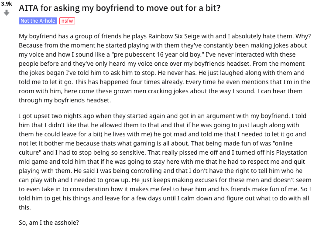Image resolution: width=319 pixels, height=230 pixels.
Task: Open the post title about boyfriend moving out
Action: click(x=120, y=8)
